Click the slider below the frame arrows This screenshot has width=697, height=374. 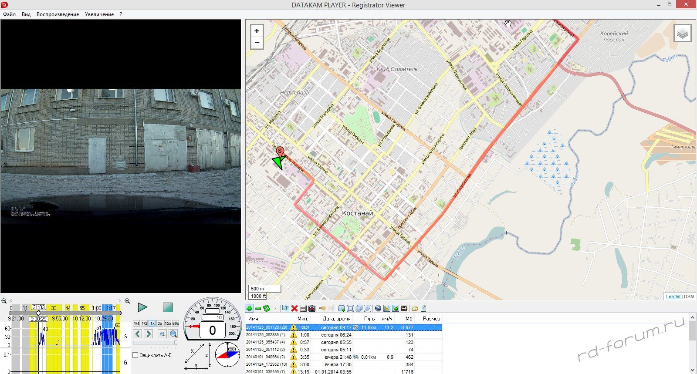point(155,343)
